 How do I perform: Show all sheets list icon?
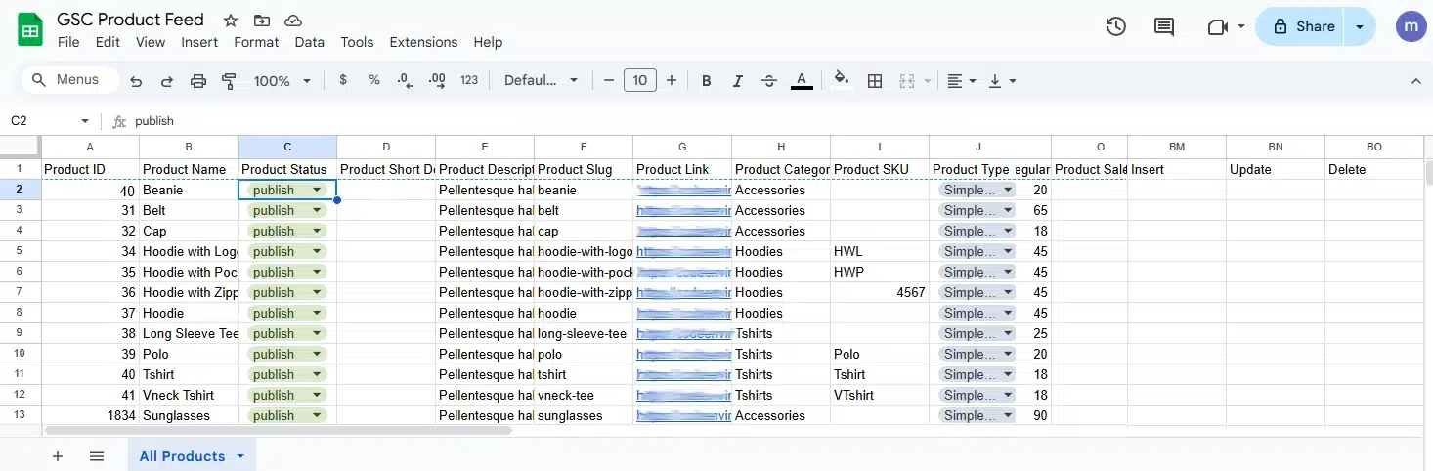tap(97, 456)
